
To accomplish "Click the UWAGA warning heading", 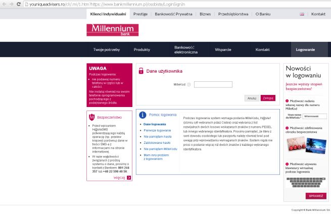I will click(98, 68).
